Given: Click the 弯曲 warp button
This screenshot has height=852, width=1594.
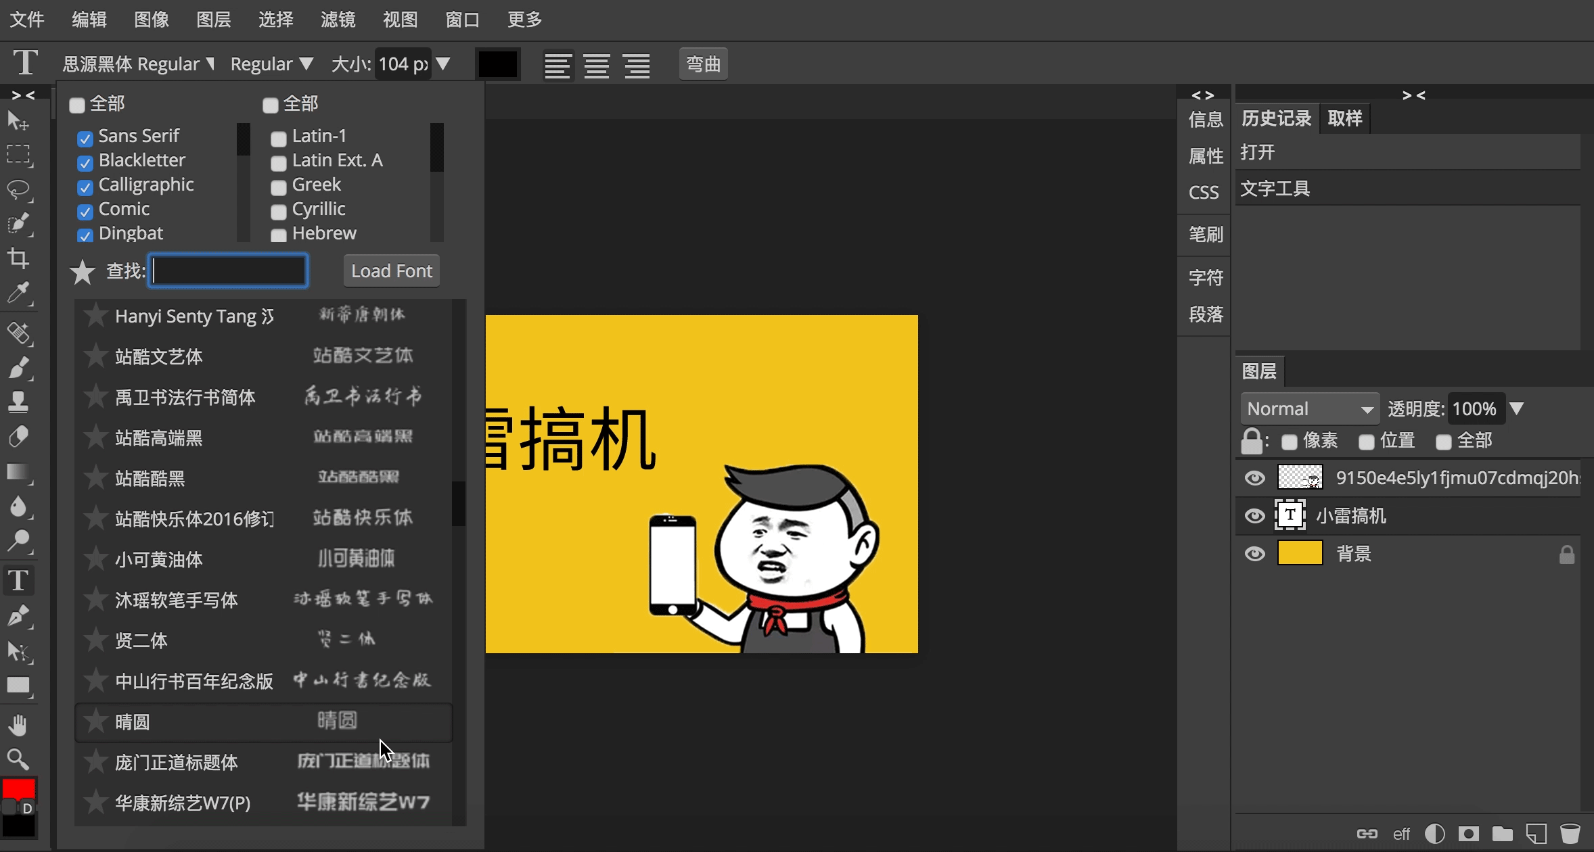Looking at the screenshot, I should (703, 64).
